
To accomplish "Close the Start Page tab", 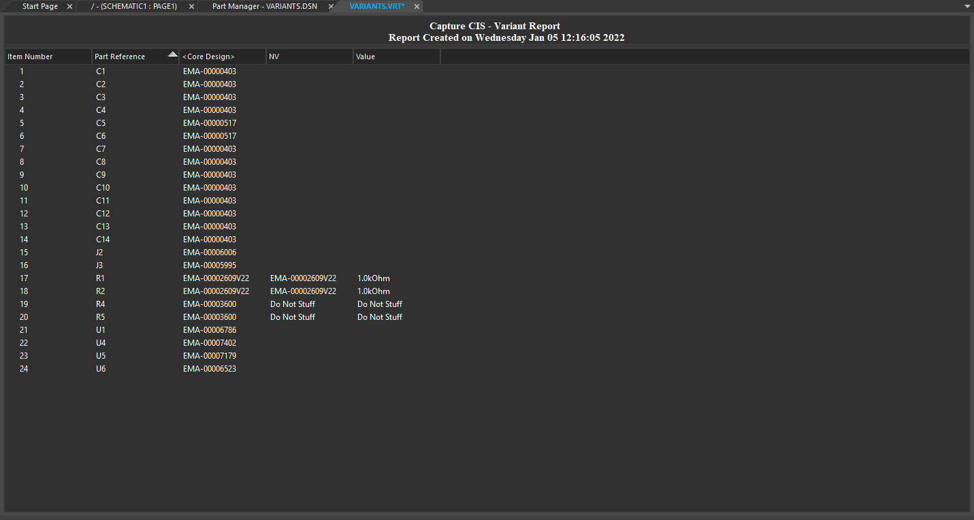I will [x=69, y=6].
